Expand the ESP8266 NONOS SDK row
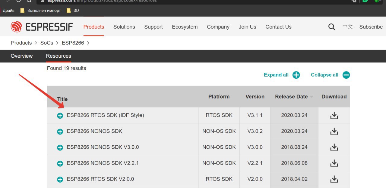This screenshot has height=188, width=386. pos(60,132)
